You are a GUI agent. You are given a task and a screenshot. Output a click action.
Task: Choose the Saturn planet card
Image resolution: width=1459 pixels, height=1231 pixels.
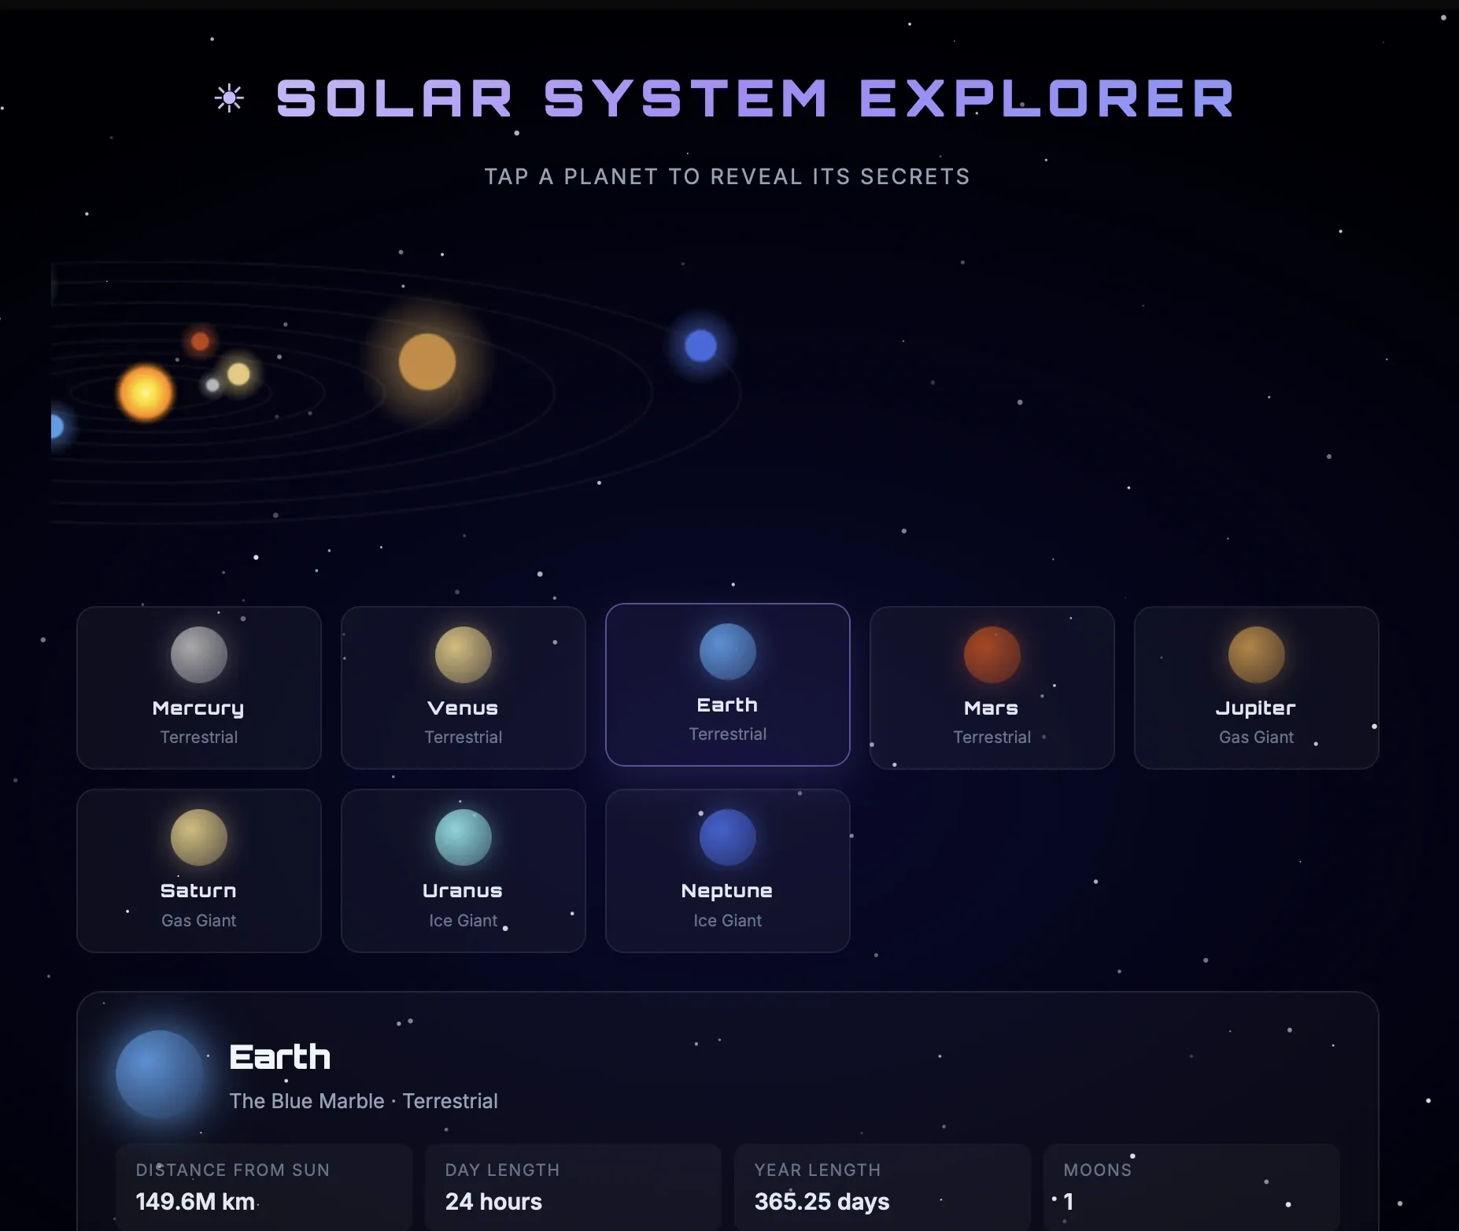(x=199, y=871)
